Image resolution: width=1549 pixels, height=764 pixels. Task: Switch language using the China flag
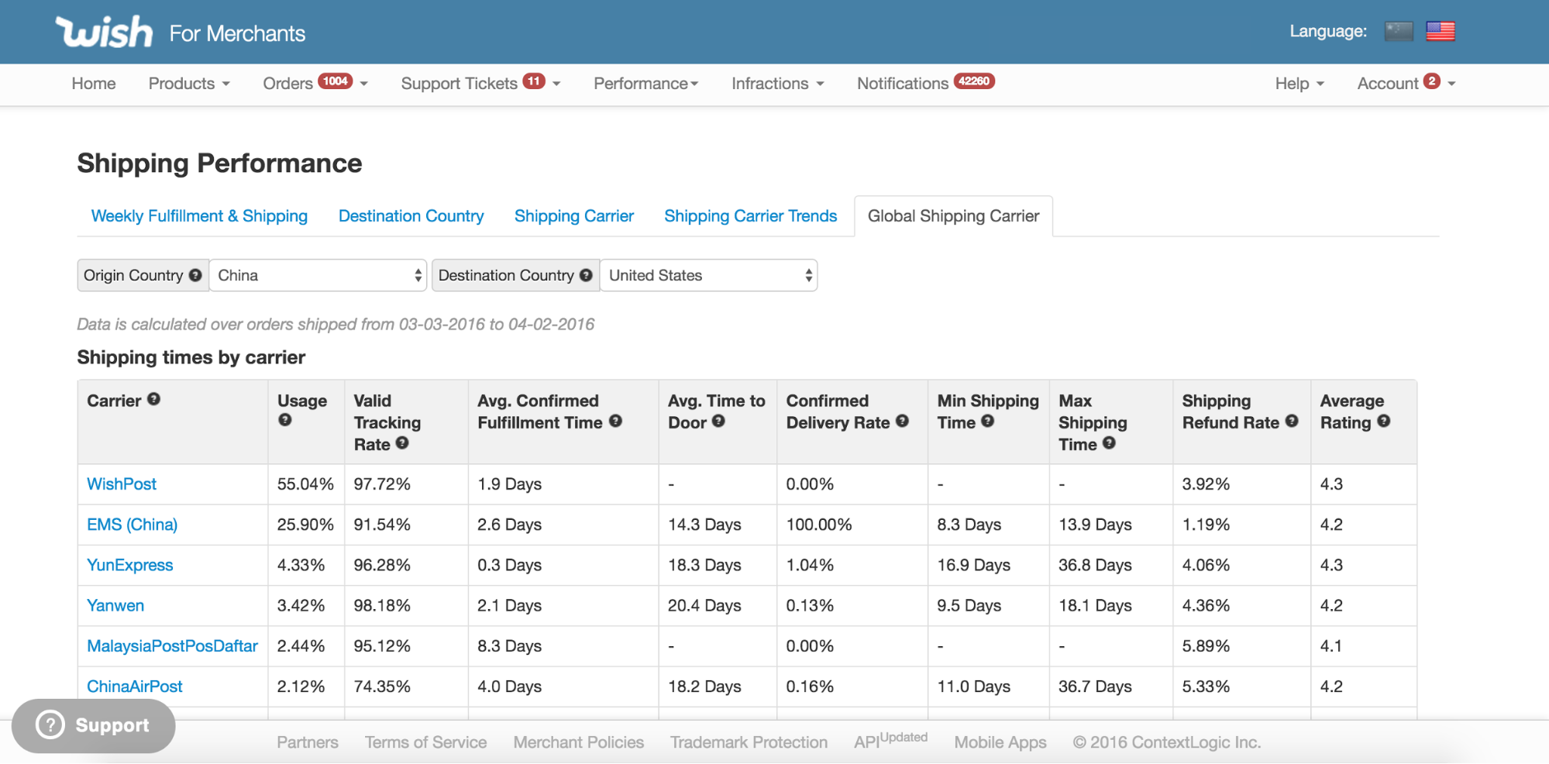pos(1398,31)
